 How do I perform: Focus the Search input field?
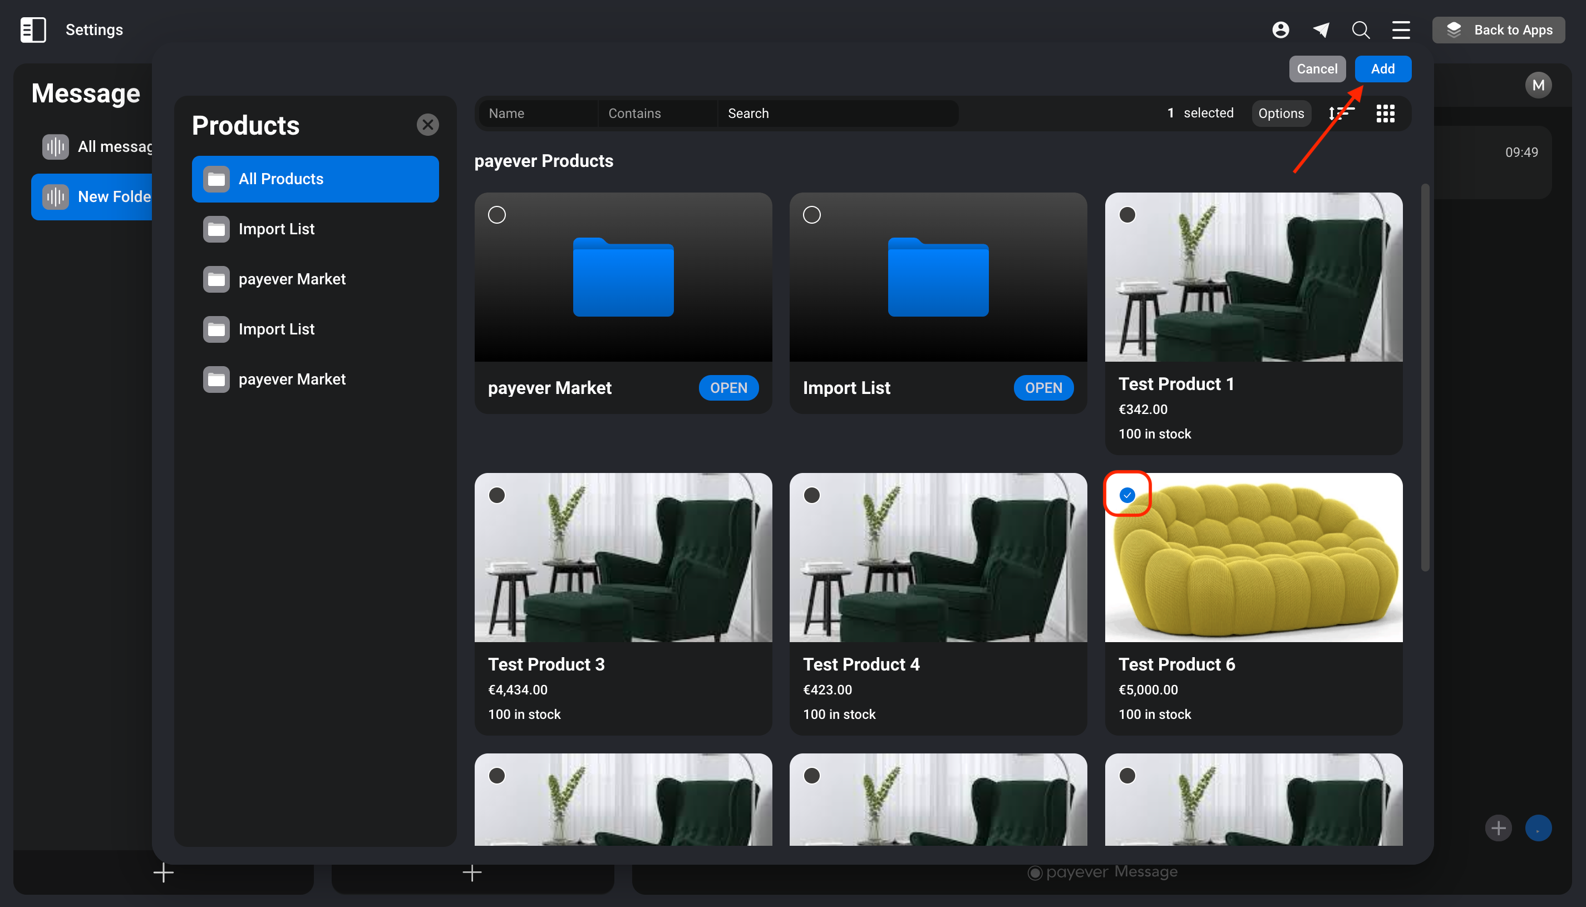coord(838,114)
